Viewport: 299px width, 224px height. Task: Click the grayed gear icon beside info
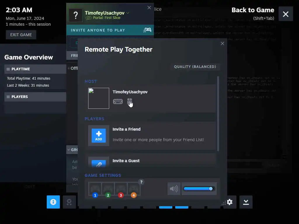pos(69,202)
